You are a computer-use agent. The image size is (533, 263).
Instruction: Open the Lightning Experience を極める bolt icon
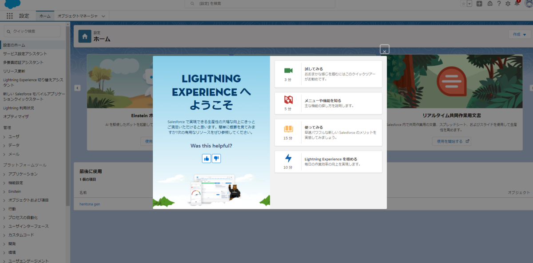click(288, 158)
